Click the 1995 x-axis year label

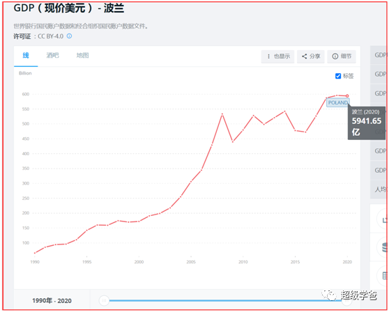click(x=87, y=262)
